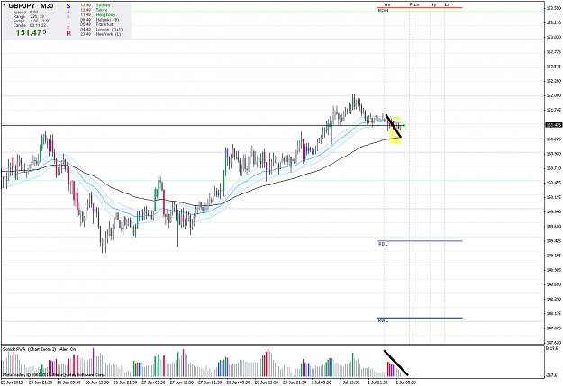Click the 149.425 price axis label
The width and height of the screenshot is (563, 386).
click(553, 241)
